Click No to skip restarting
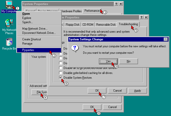The image size is (171, 116). 128,61
